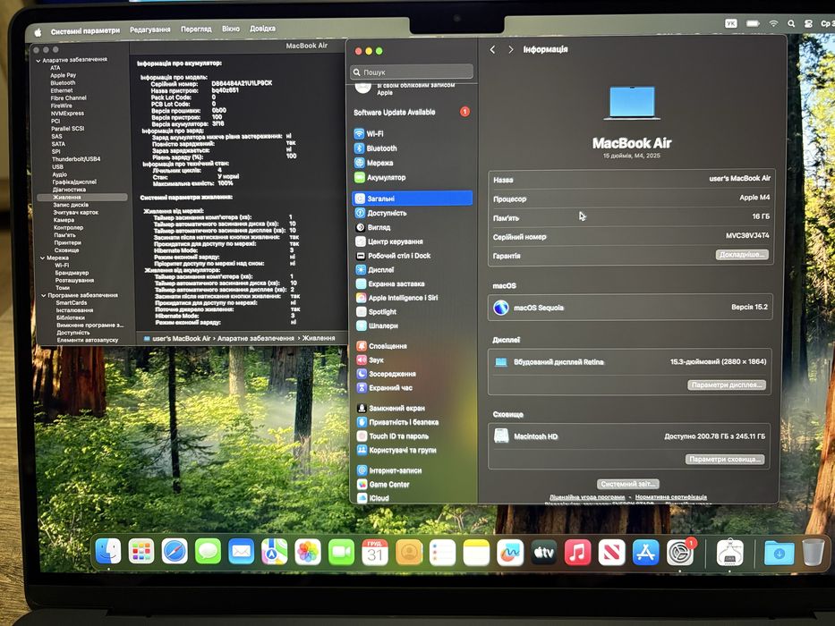Launch Music app from the Dock
835x626 pixels.
click(x=578, y=553)
